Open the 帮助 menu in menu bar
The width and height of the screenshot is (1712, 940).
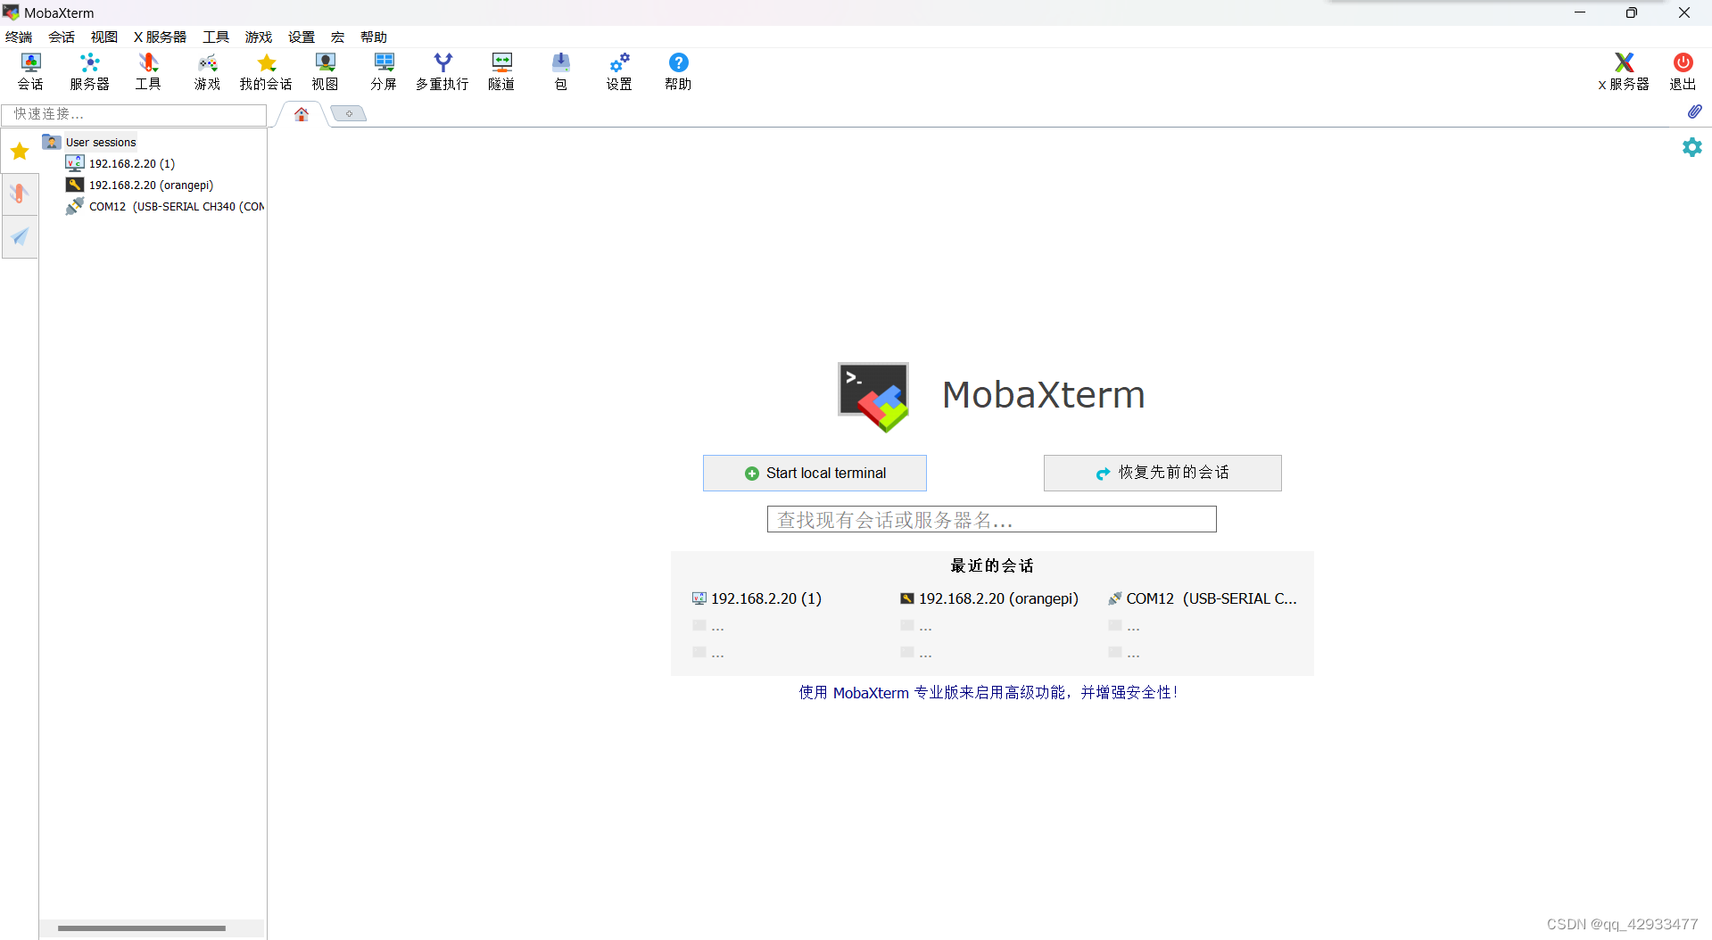(x=374, y=37)
